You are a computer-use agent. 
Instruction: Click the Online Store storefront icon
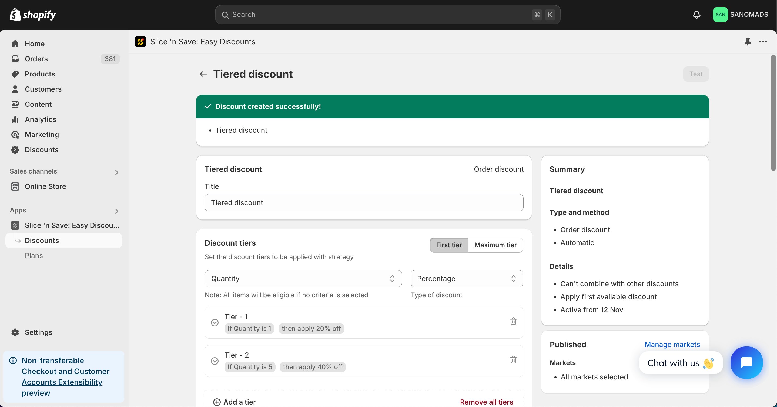[15, 186]
